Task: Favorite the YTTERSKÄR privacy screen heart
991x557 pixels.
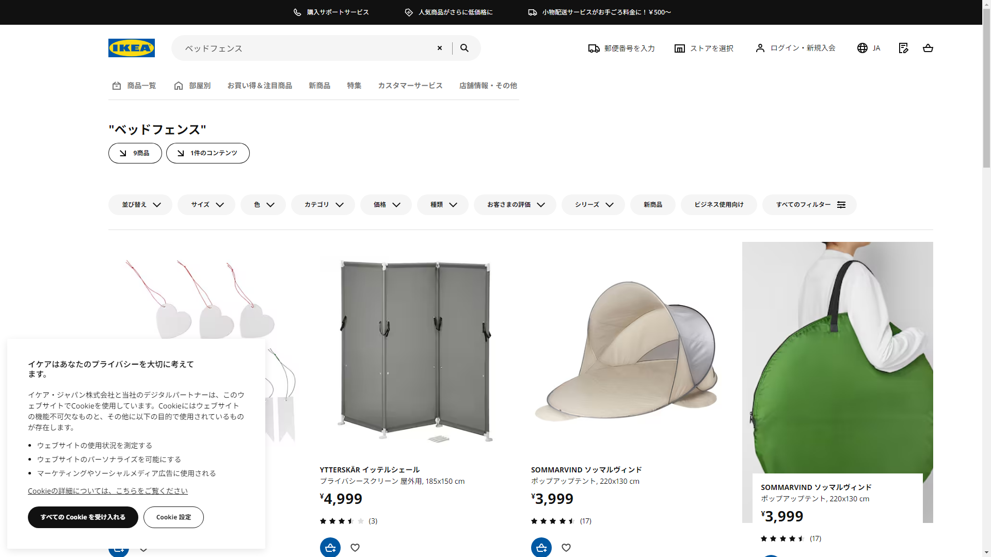Action: pos(355,547)
